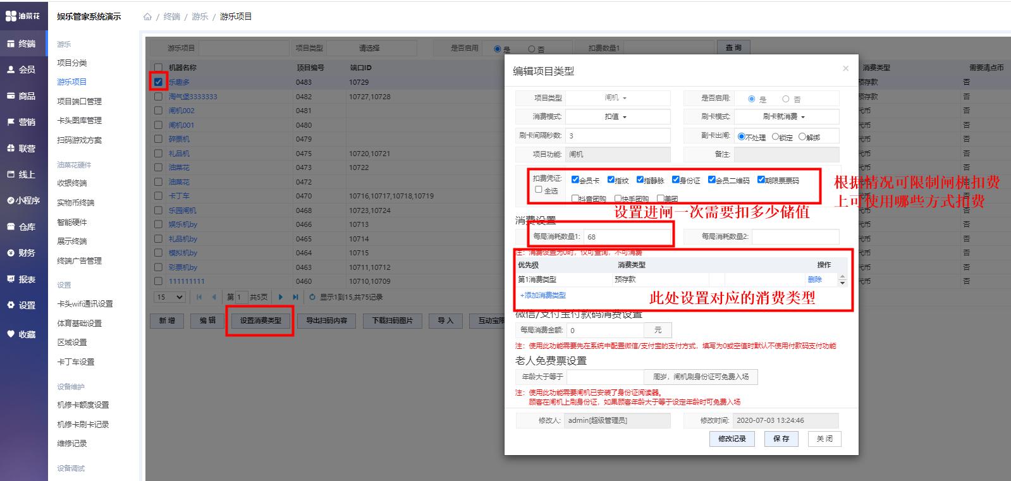Go to previous page of table
The image size is (1011, 481).
[x=214, y=297]
